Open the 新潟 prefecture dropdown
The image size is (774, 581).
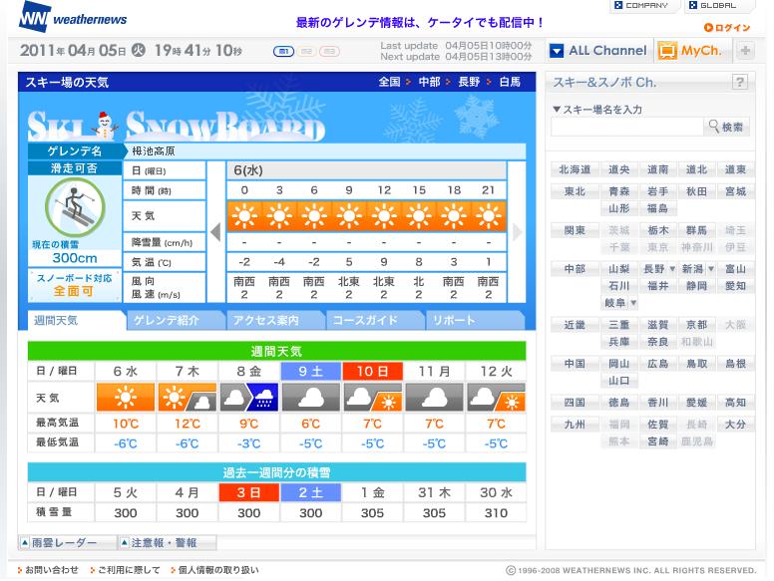pos(697,269)
